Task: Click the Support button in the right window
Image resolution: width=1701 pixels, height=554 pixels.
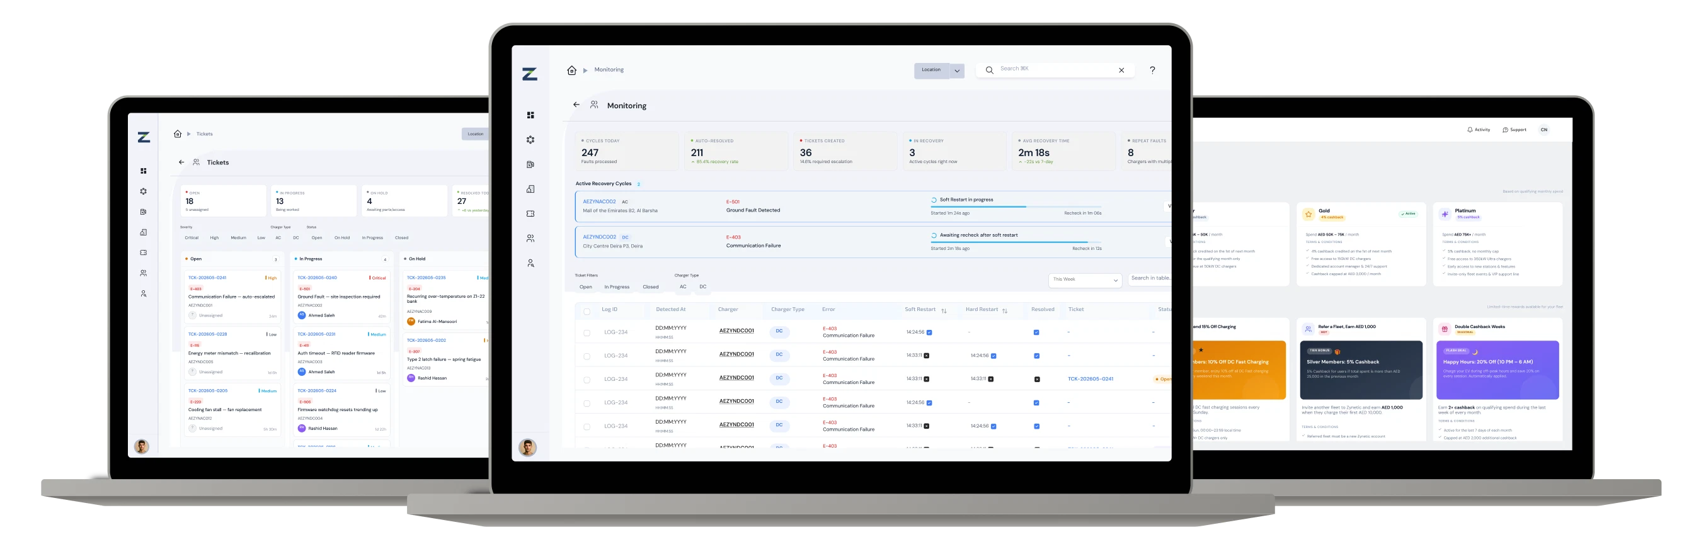Action: click(1514, 130)
